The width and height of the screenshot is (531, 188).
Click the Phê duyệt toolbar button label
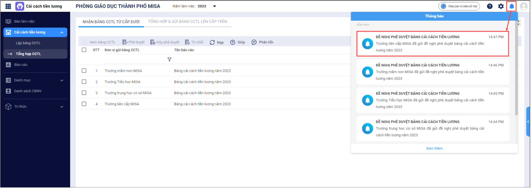pos(136,42)
